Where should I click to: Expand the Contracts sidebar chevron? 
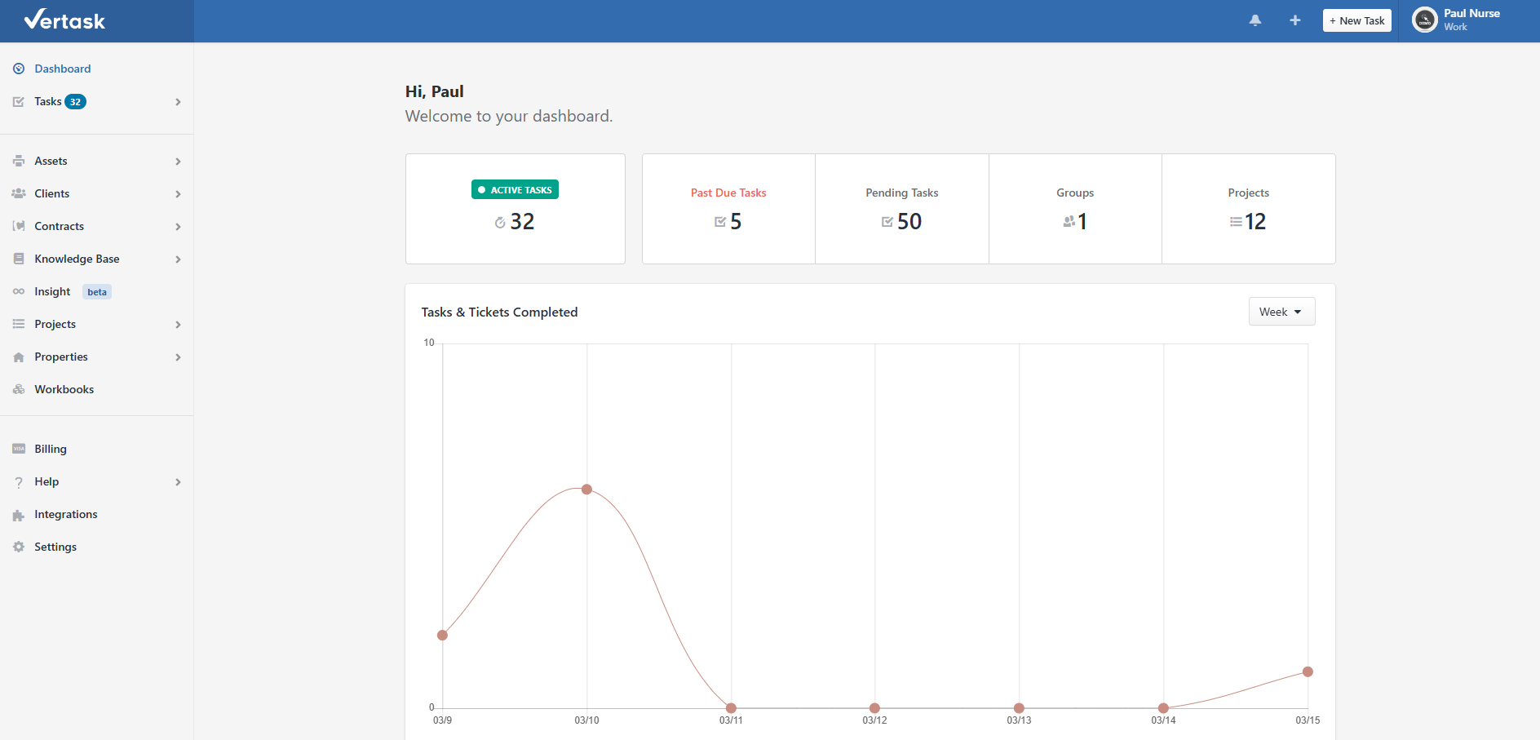(178, 226)
